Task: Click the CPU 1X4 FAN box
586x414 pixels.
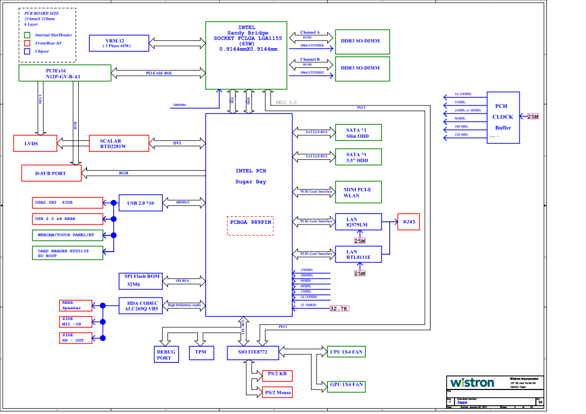Action: click(346, 351)
